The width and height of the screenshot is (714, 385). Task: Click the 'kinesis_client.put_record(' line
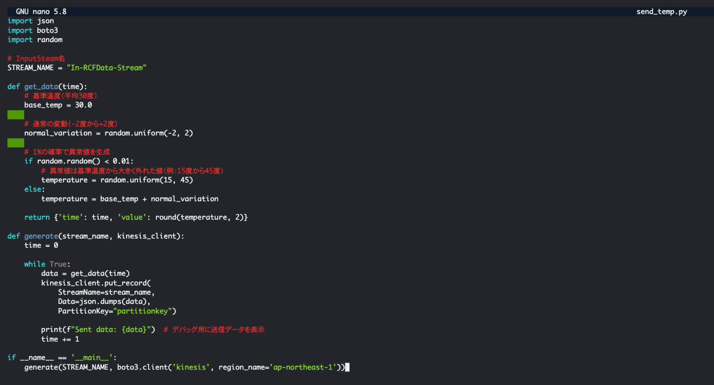coord(96,283)
